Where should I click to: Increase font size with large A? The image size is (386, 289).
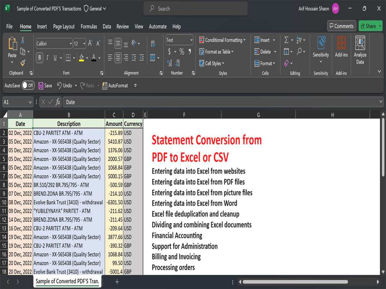pyautogui.click(x=90, y=44)
